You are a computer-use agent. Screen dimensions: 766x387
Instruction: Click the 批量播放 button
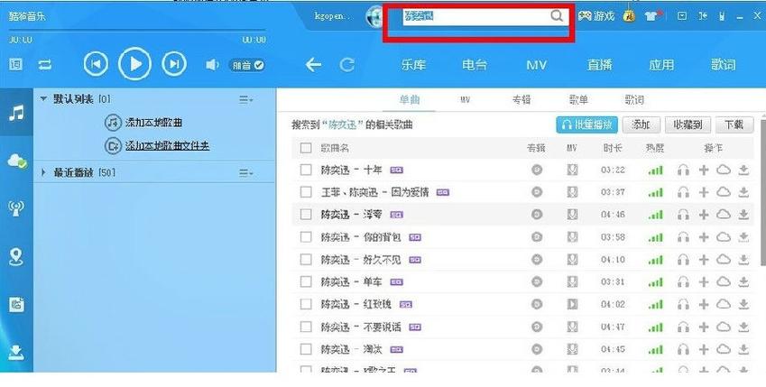pos(586,125)
